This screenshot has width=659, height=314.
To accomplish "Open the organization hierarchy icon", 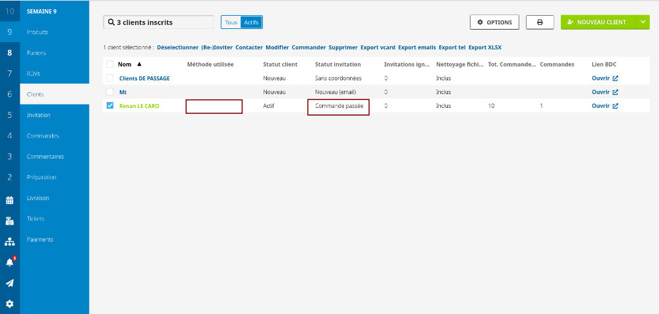I will coord(9,242).
